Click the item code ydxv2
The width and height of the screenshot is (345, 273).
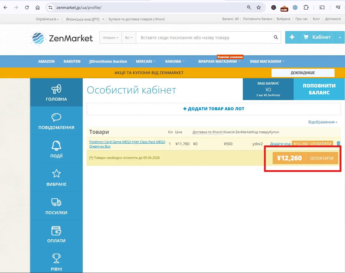(x=257, y=144)
